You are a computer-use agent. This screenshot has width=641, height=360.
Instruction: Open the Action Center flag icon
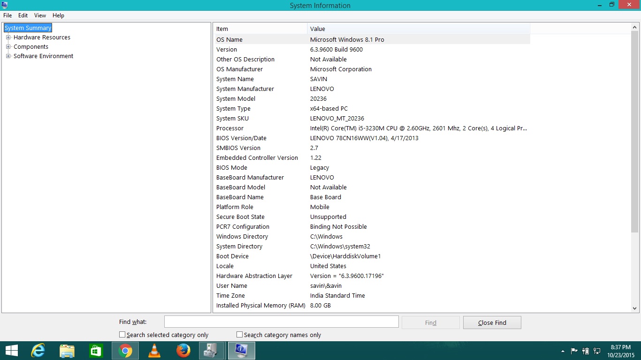574,351
